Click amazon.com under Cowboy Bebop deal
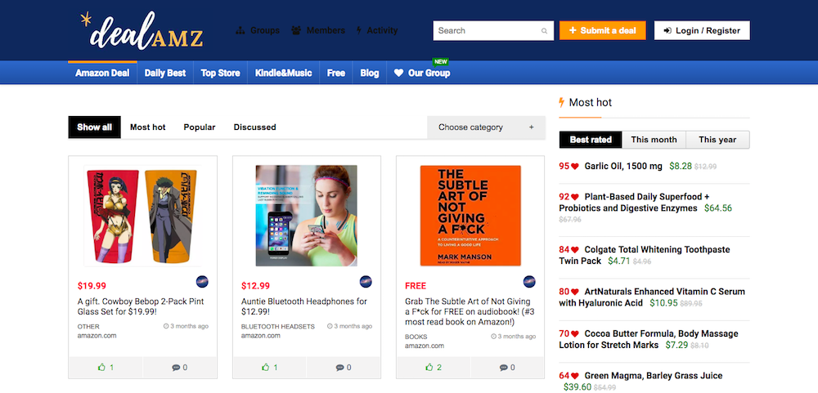The image size is (818, 393). [97, 336]
